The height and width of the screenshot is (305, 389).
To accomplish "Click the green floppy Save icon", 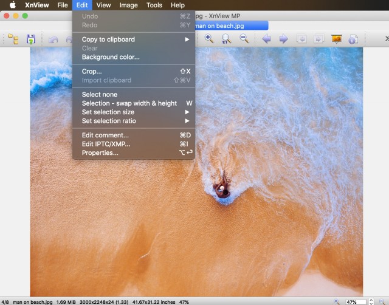I will pos(31,39).
